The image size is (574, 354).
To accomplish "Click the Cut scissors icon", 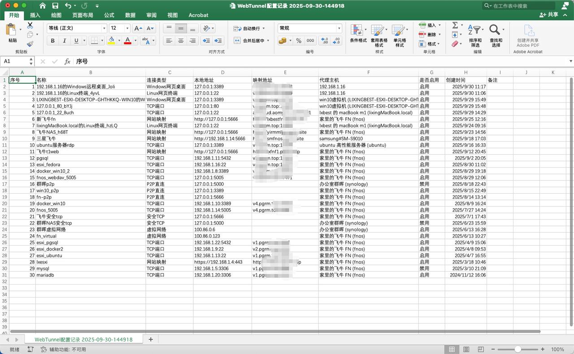I will pos(30,26).
